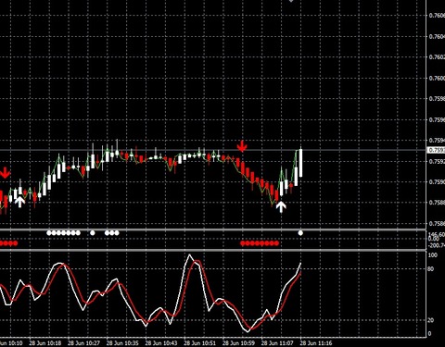Click the red sell arrow above the 10:59 candles
This screenshot has width=445, height=347.
click(x=242, y=146)
